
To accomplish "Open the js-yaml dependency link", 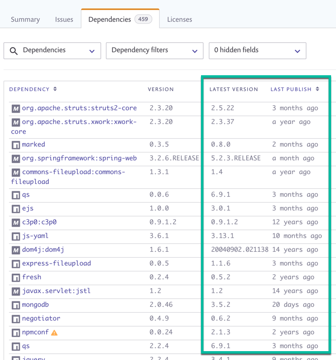I will tap(35, 236).
